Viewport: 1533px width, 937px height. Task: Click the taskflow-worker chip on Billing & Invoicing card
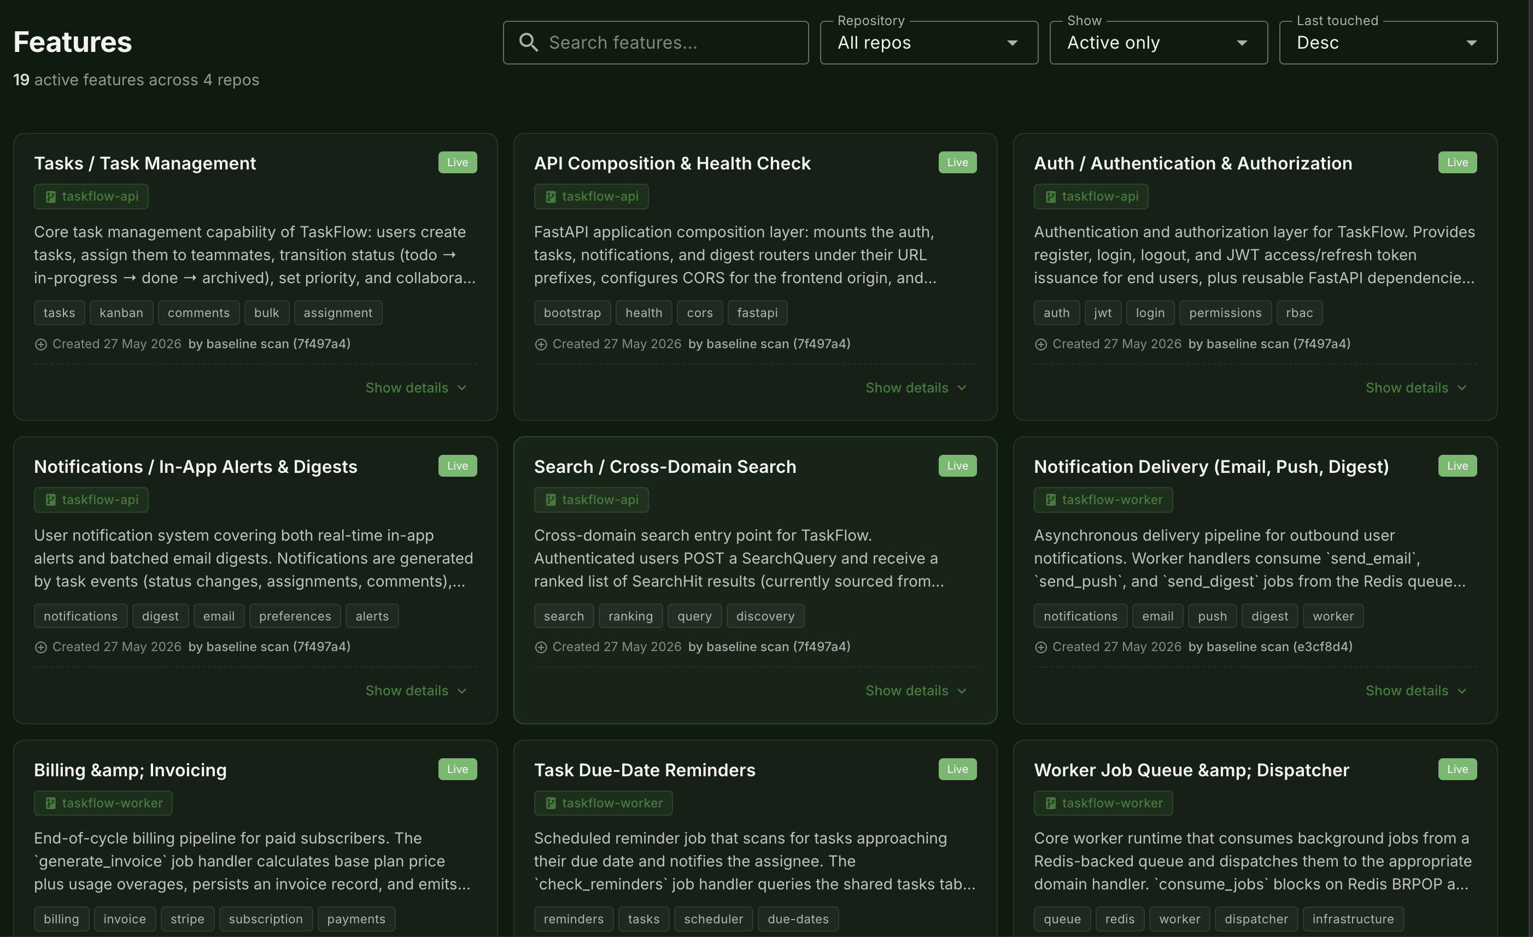pos(103,803)
